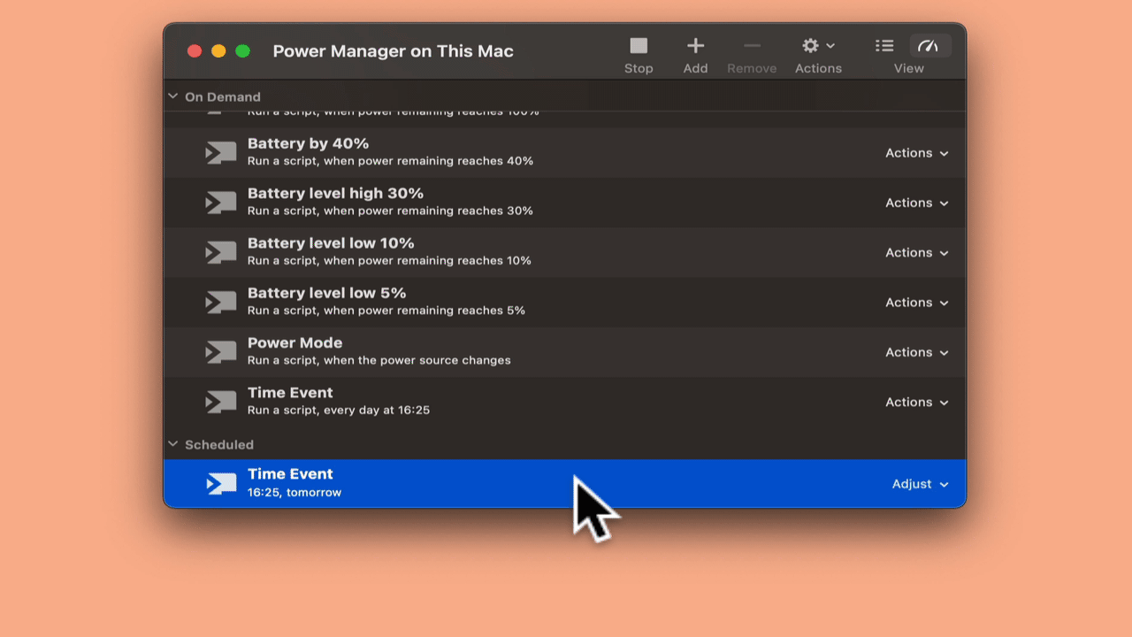Open the Adjust menu for scheduled Time Event
Screen dimensions: 1132x637
click(921, 484)
